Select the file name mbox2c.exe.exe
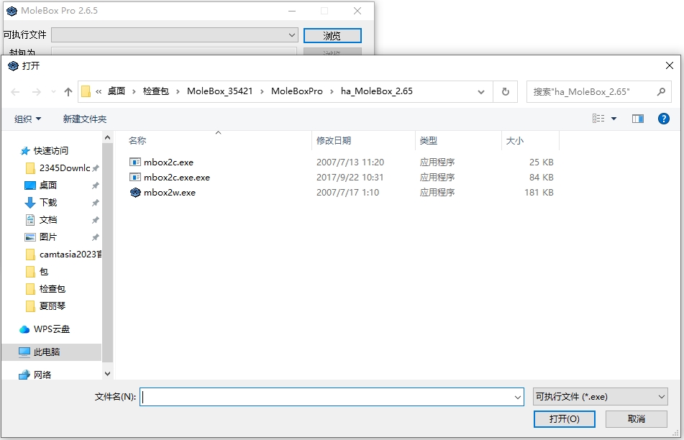 (177, 178)
